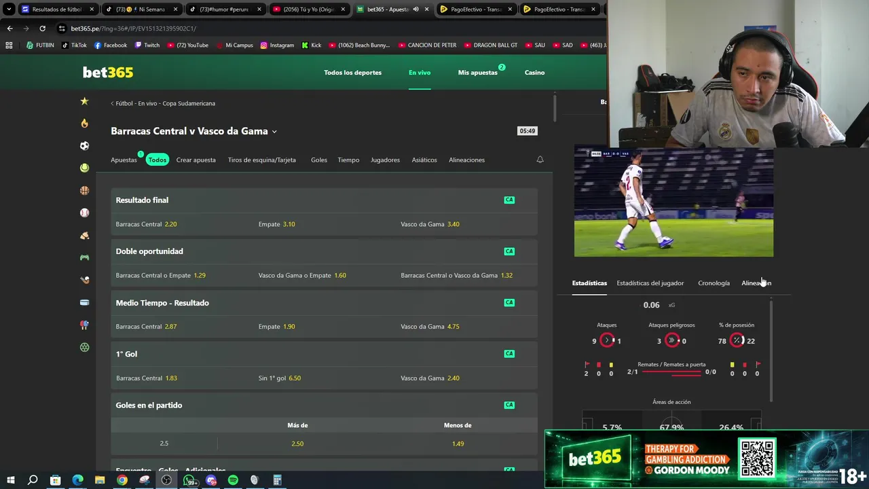Open the Twitch bookmark
869x489 pixels.
(x=147, y=46)
